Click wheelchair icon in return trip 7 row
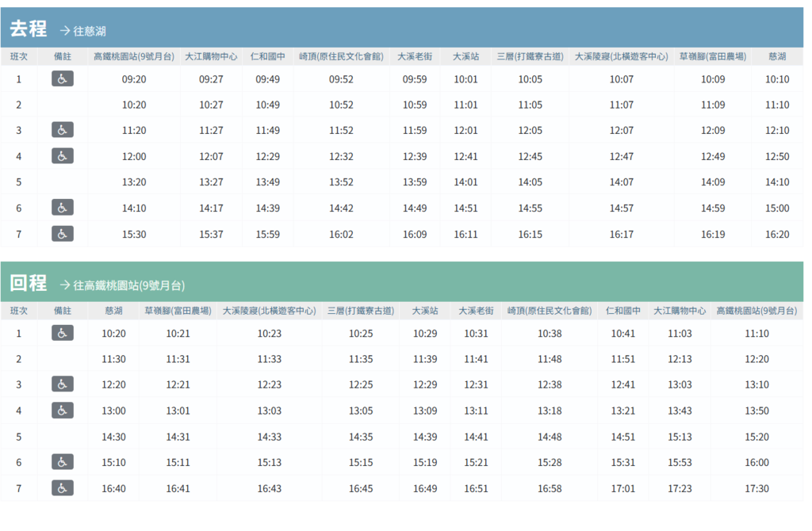The image size is (812, 531). pyautogui.click(x=62, y=488)
